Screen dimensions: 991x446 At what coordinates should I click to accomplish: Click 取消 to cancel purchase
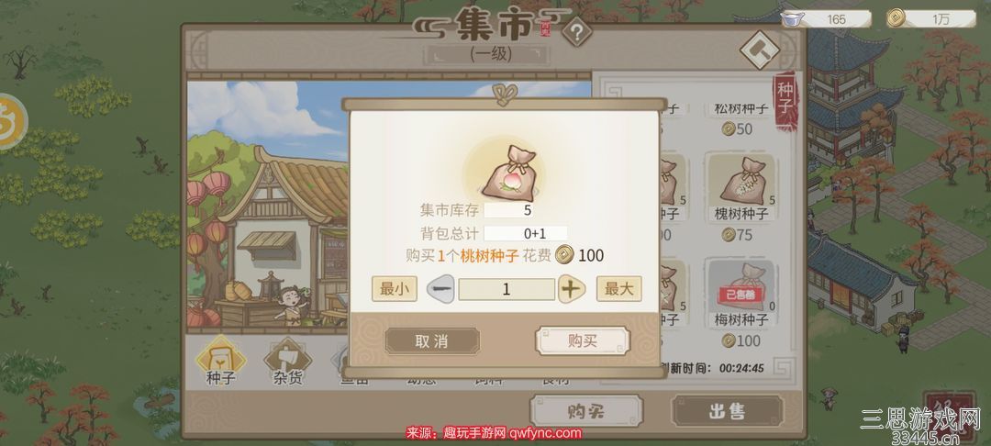[x=431, y=341]
